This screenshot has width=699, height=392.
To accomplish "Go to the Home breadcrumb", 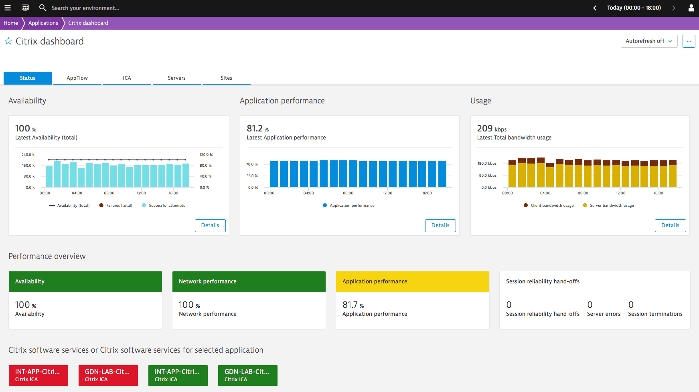I will pos(11,23).
